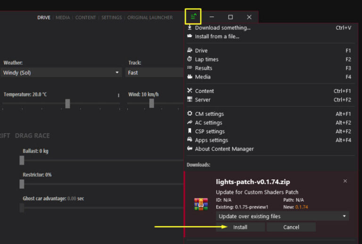Click the Download something icon
The height and width of the screenshot is (244, 362).
tap(189, 28)
